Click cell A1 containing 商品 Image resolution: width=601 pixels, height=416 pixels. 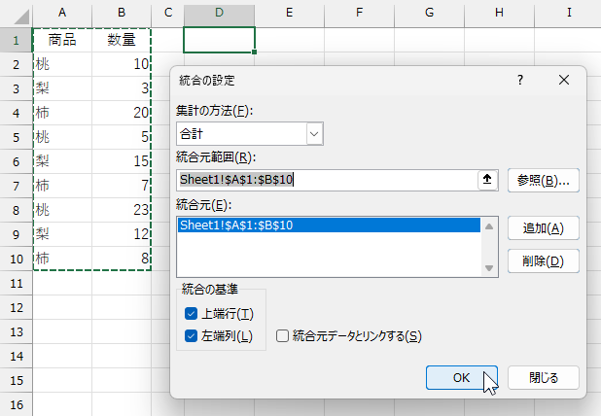point(62,40)
